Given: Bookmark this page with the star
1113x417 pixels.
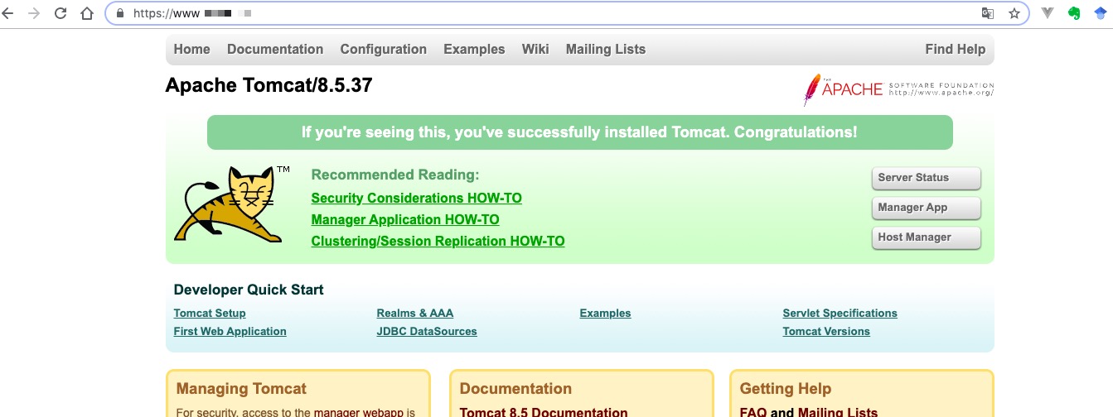Looking at the screenshot, I should tap(1014, 13).
